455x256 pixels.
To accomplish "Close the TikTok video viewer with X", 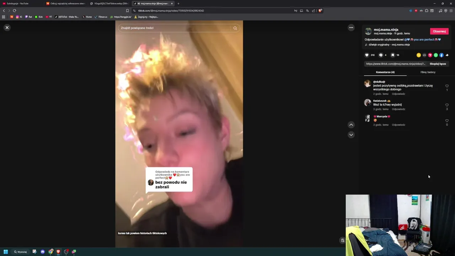I will [7, 27].
